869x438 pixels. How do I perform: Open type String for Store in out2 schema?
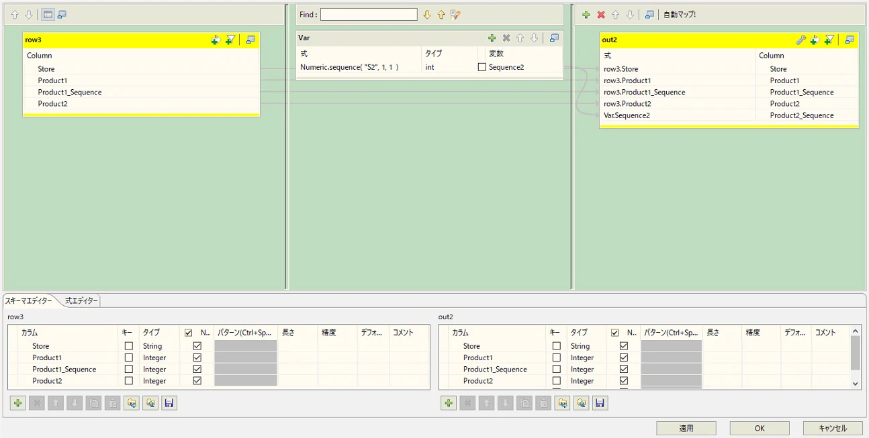(587, 346)
